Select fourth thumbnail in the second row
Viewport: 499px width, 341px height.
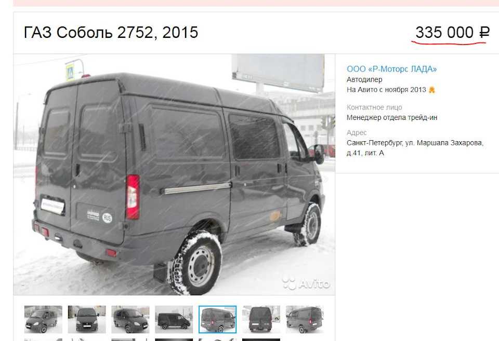[x=174, y=340]
